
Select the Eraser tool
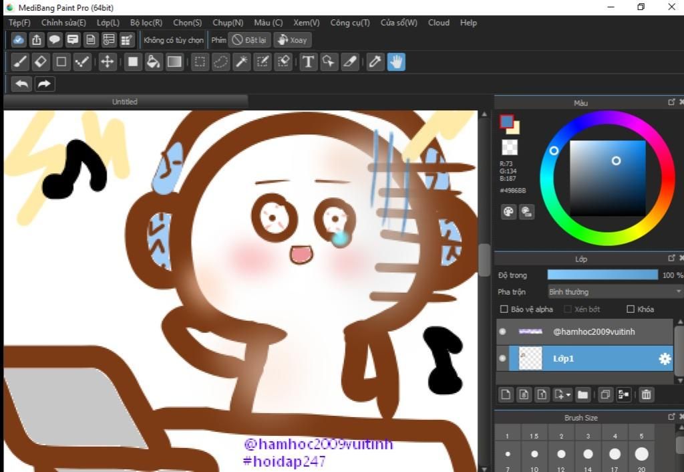[41, 62]
